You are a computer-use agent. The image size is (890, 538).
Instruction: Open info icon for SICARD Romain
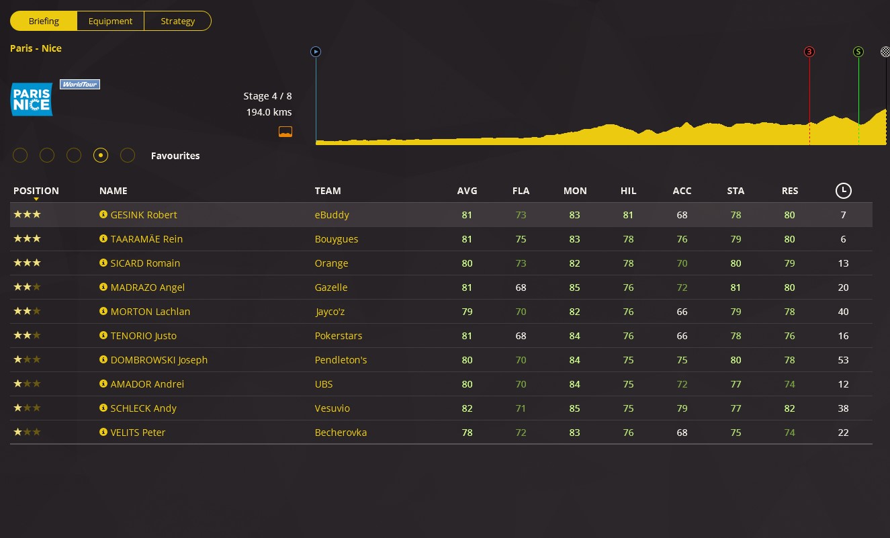tap(103, 263)
